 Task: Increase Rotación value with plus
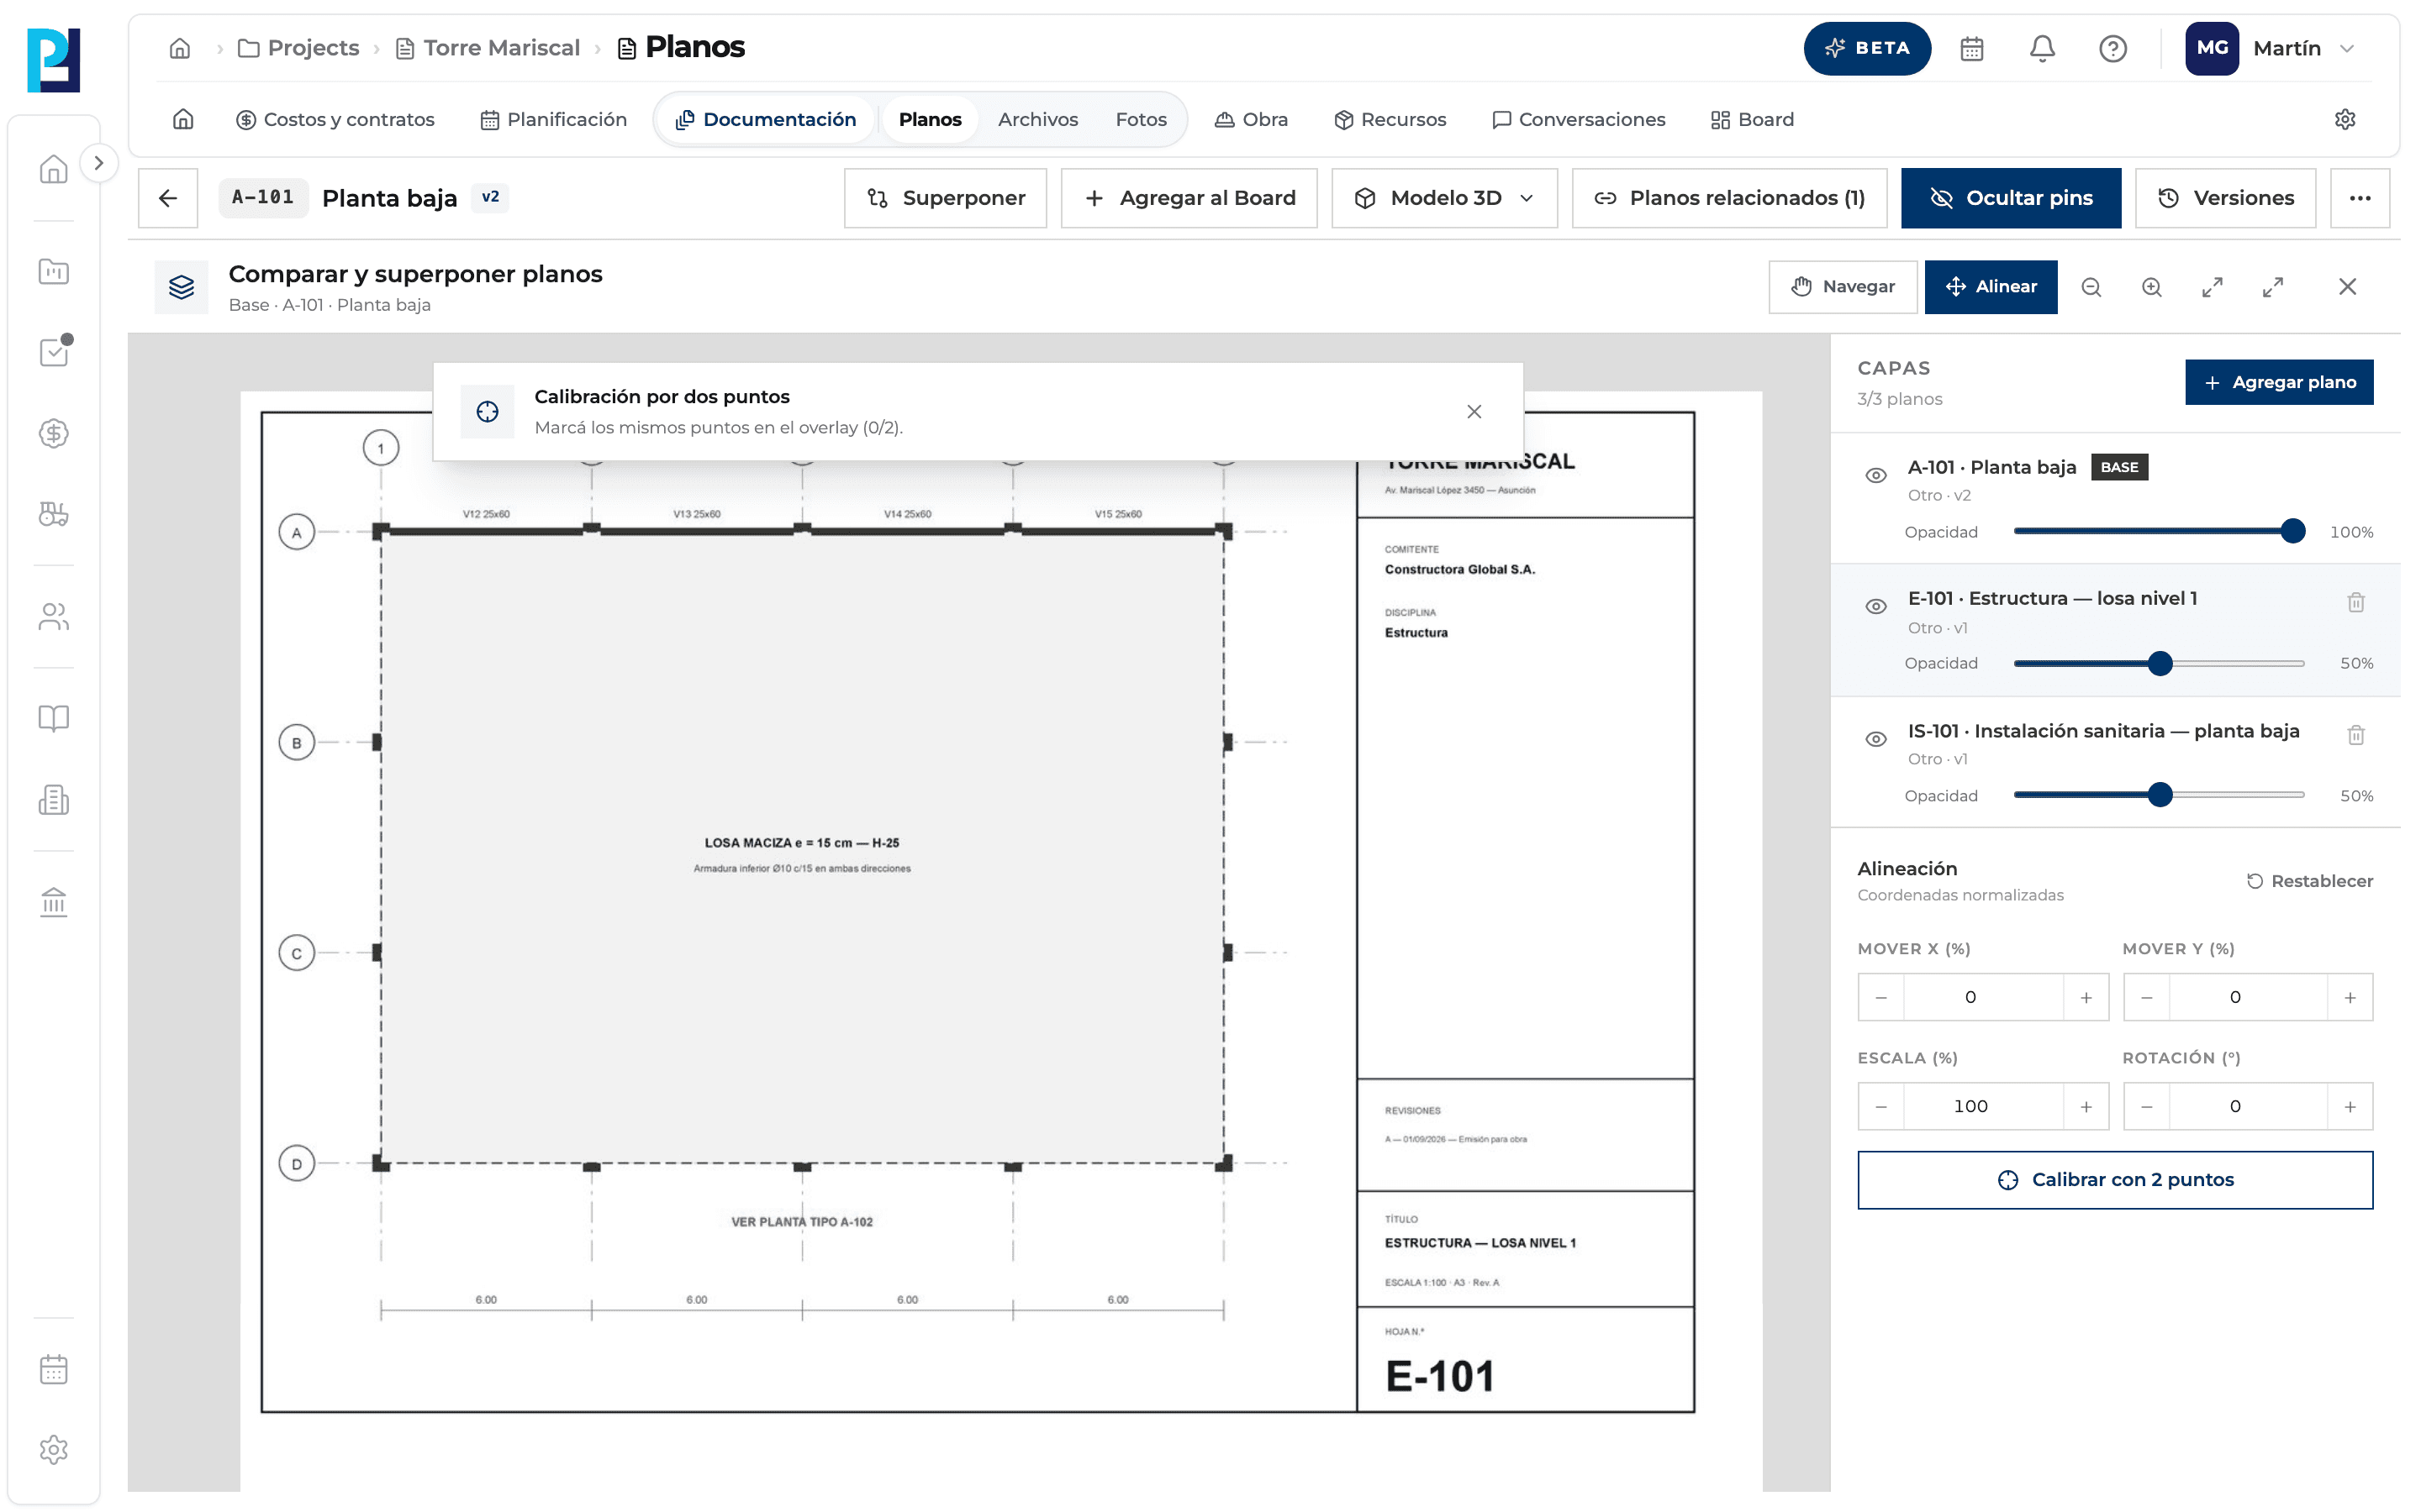[2350, 1106]
